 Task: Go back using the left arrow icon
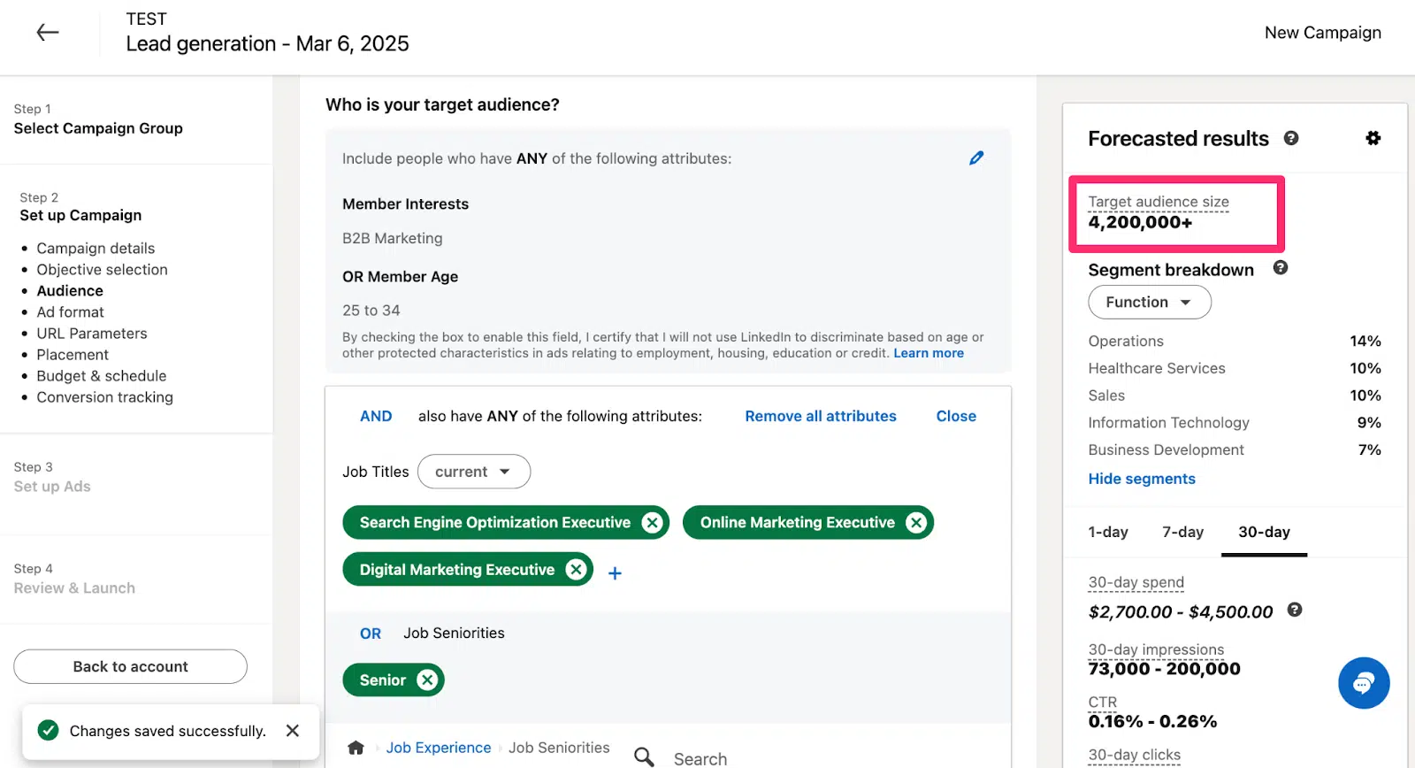point(48,33)
